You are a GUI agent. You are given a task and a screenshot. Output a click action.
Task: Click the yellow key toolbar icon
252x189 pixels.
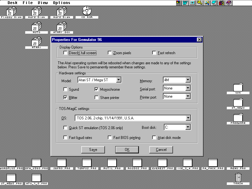coord(200,3)
